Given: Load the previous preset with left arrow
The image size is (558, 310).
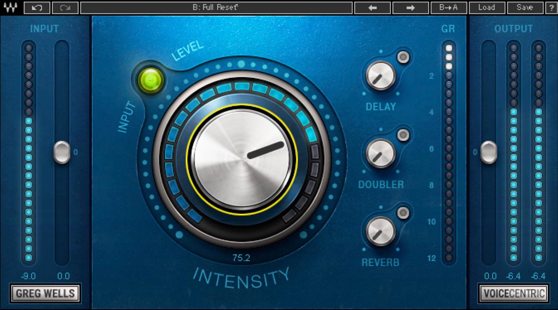Looking at the screenshot, I should pos(373,8).
